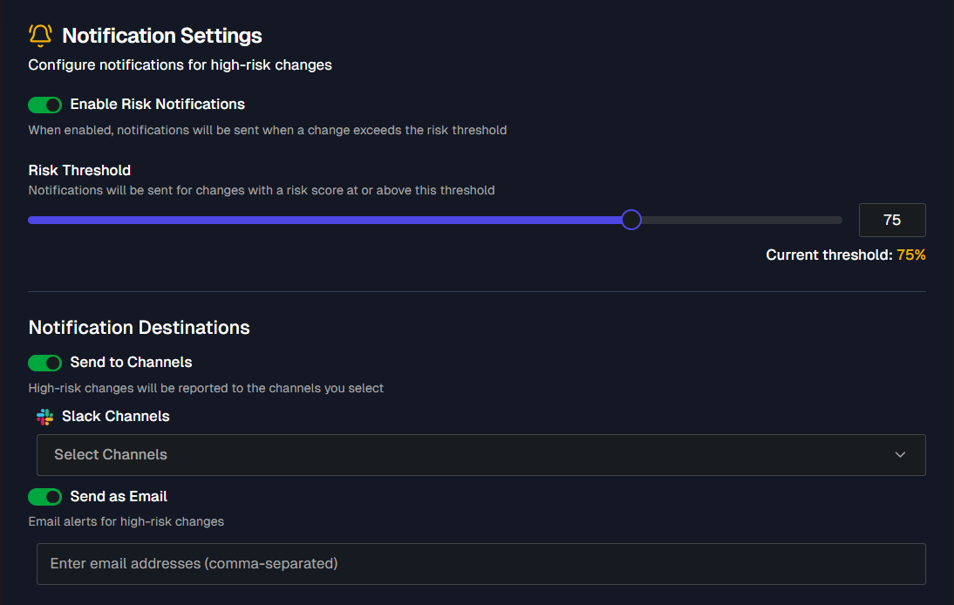Click the Slack icon next to Slack Channels
954x605 pixels.
(x=44, y=417)
